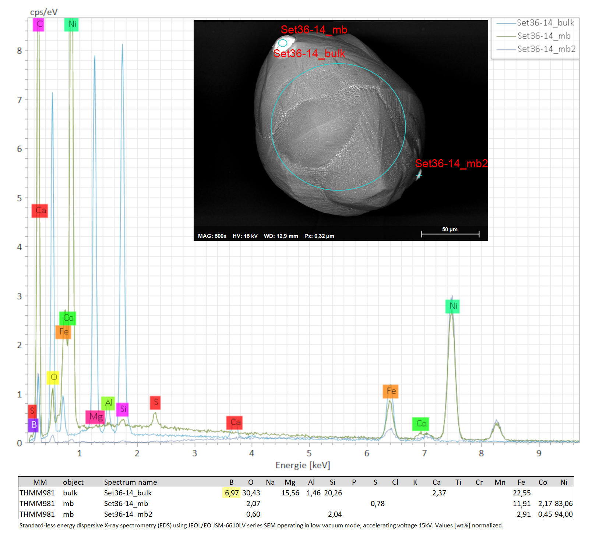Select the 22,55 Fe value in the bulk row
Screen dimensions: 589x534
click(522, 493)
